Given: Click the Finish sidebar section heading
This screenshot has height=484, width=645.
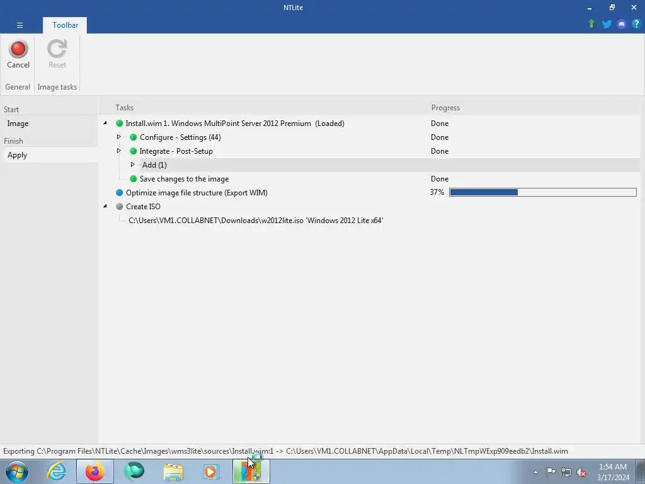Looking at the screenshot, I should [x=13, y=141].
